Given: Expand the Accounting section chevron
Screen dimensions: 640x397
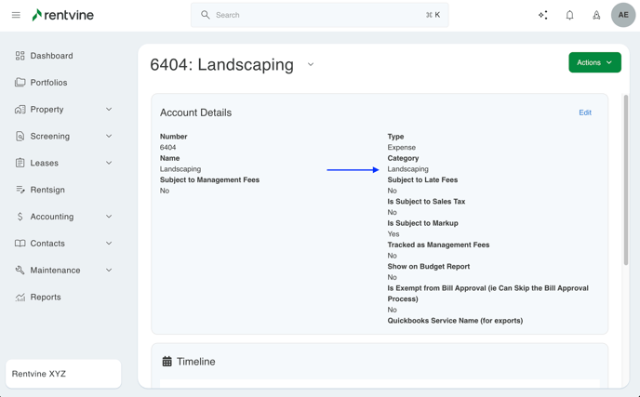Looking at the screenshot, I should coord(109,217).
